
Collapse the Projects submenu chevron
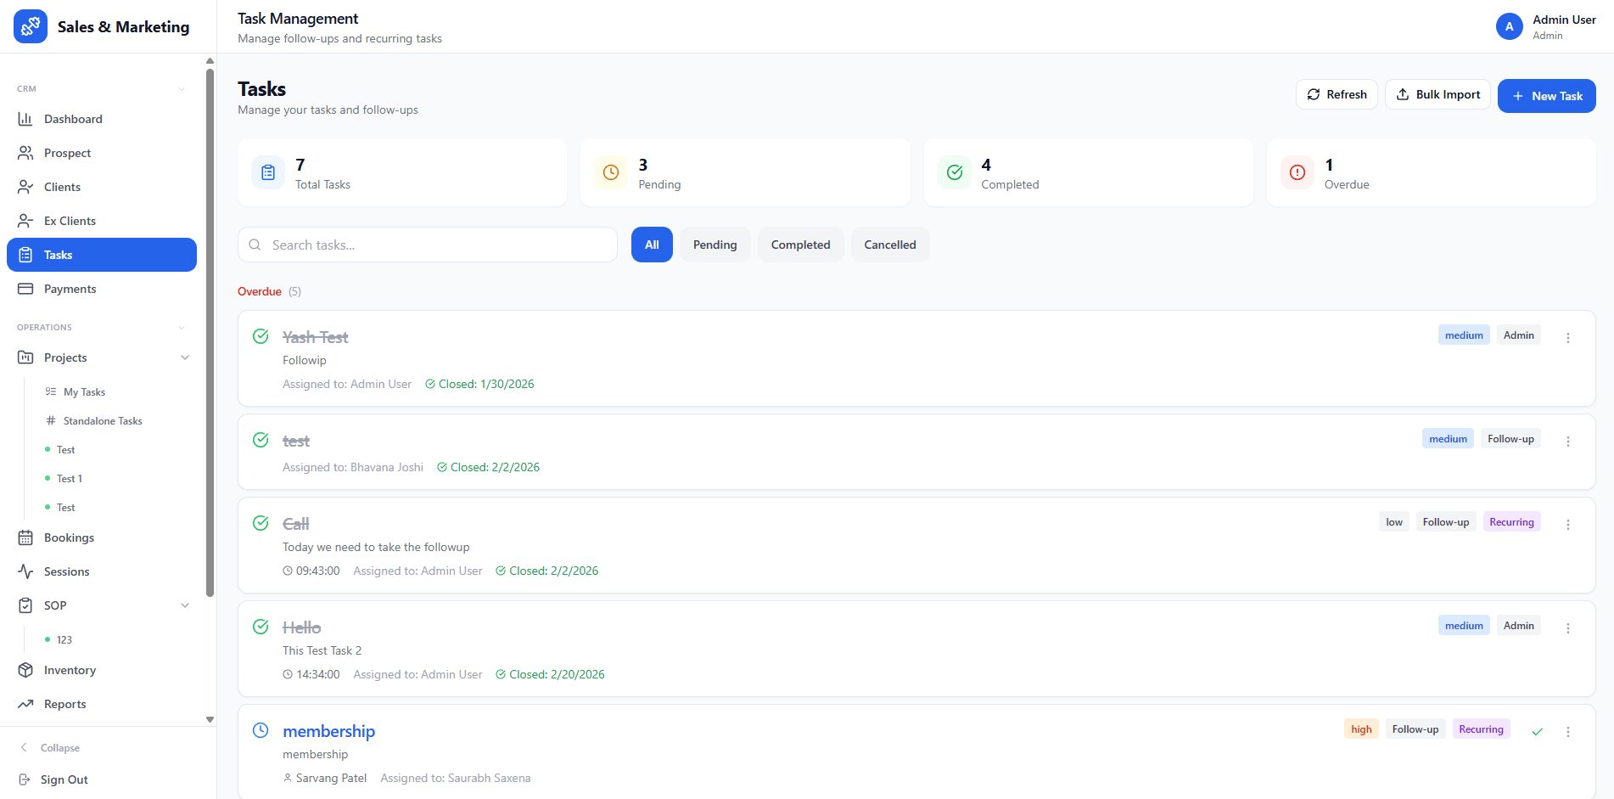pyautogui.click(x=185, y=357)
